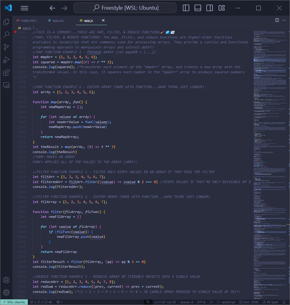Open the editor More Actions ellipsis
Screen dimensions: 290x305
[x=284, y=20]
